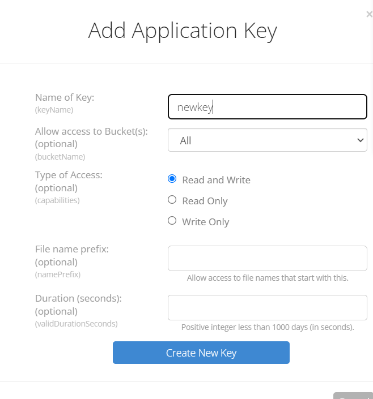Click the "Read Only" option label text
This screenshot has height=399, width=373.
tap(205, 201)
